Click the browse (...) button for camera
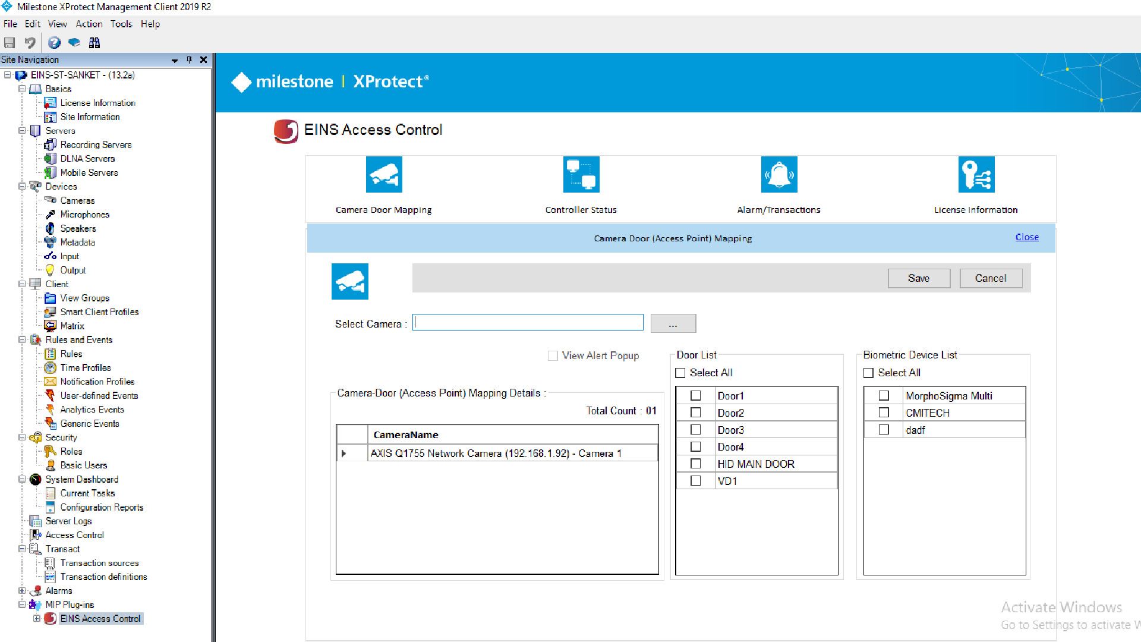Viewport: 1141px width, 642px height. (673, 323)
